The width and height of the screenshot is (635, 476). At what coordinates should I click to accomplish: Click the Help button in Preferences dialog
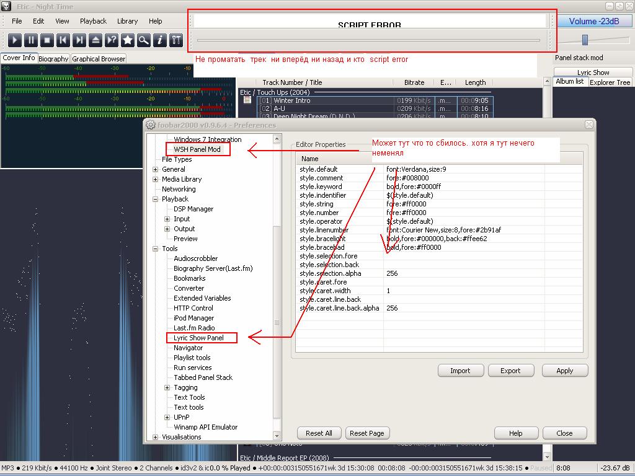click(x=516, y=433)
